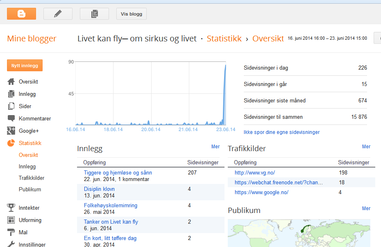Click the http://www.vg.no/ traffic source
The height and width of the screenshot is (247, 381).
coord(254,173)
